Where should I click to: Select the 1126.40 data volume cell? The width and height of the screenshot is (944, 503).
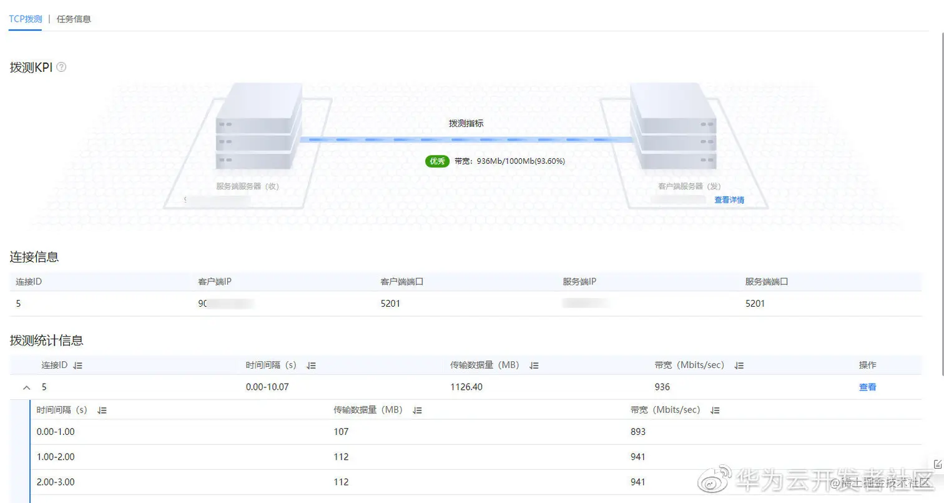pos(466,387)
